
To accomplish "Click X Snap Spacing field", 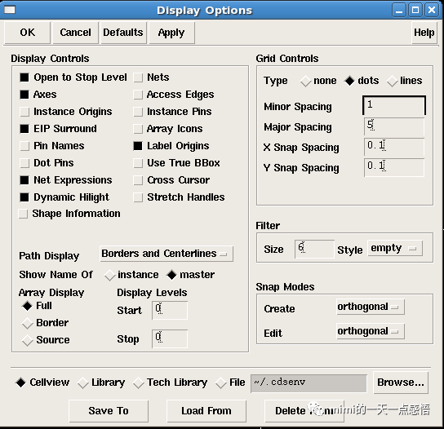I will (394, 147).
